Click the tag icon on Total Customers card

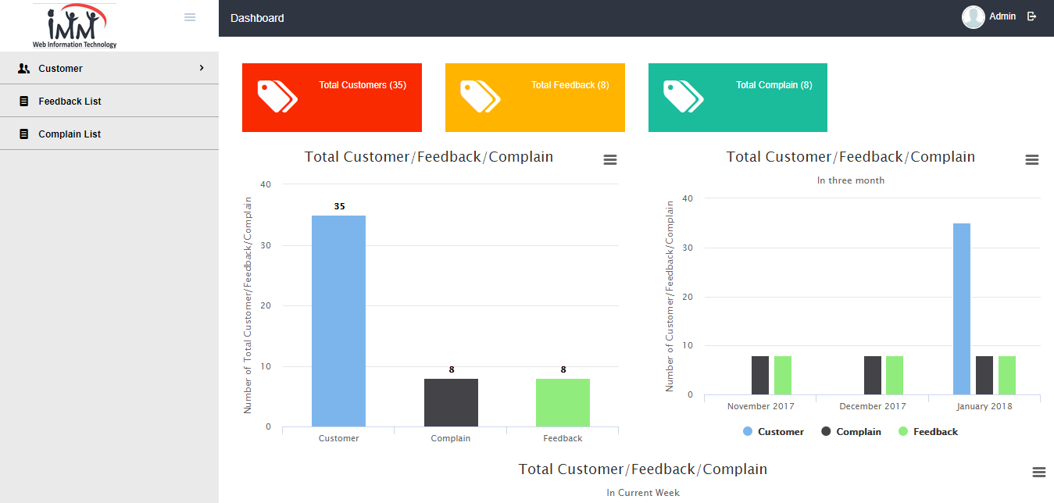click(277, 97)
